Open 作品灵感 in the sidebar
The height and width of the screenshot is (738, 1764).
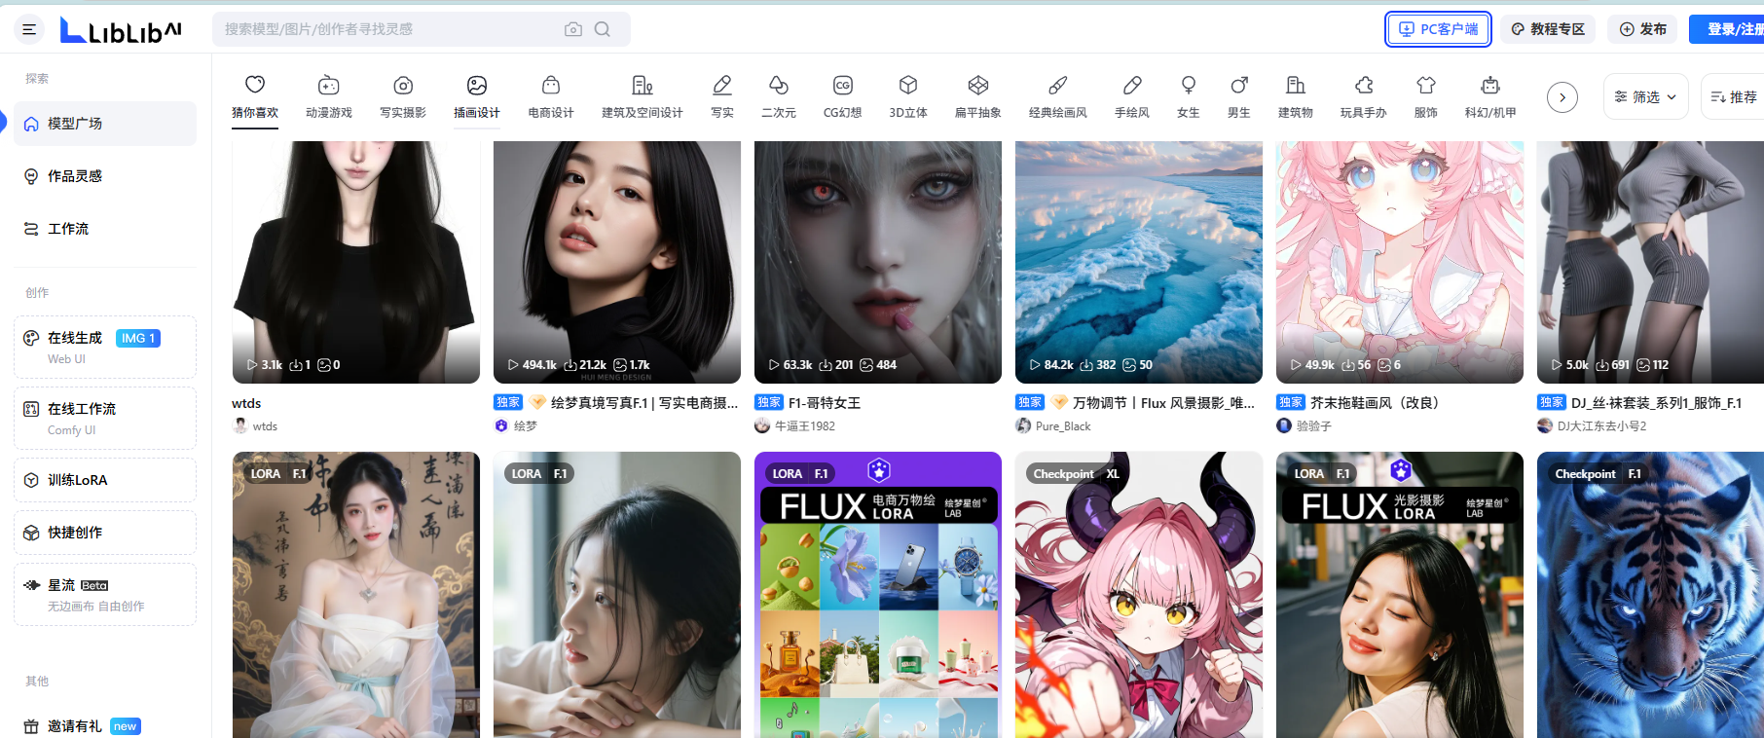point(75,176)
